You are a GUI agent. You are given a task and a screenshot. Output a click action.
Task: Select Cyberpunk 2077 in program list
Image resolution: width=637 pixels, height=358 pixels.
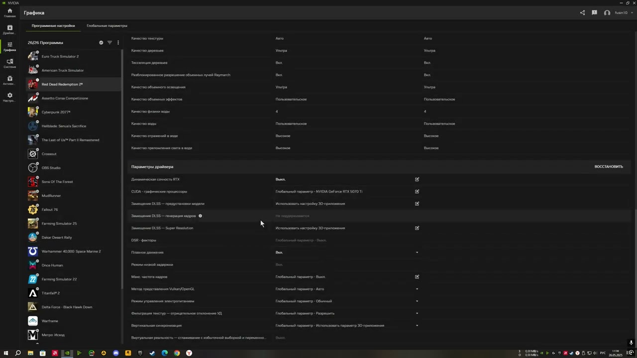pyautogui.click(x=74, y=112)
